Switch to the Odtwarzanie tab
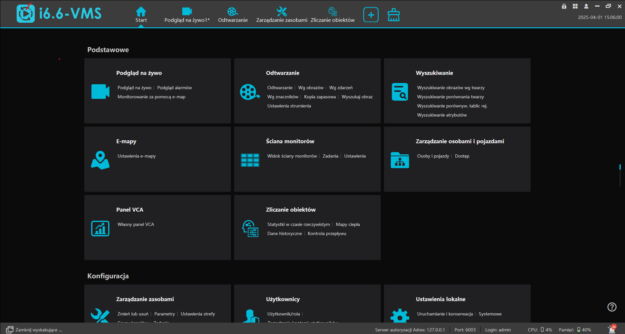 tap(233, 15)
